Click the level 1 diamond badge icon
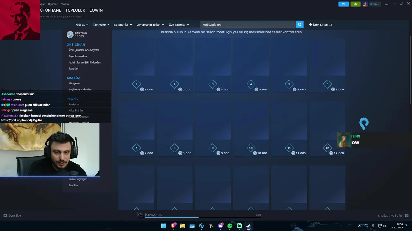 136,84
